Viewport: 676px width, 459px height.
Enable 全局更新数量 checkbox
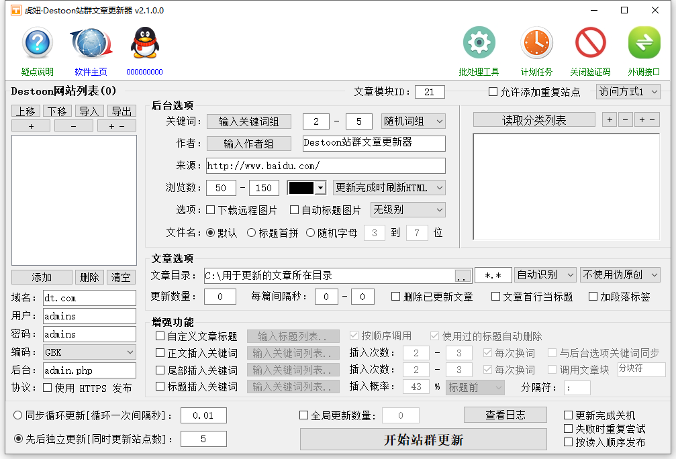(x=303, y=415)
